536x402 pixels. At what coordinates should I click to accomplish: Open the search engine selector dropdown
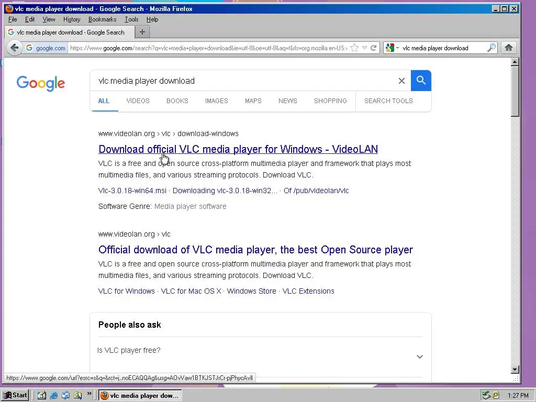(x=392, y=48)
